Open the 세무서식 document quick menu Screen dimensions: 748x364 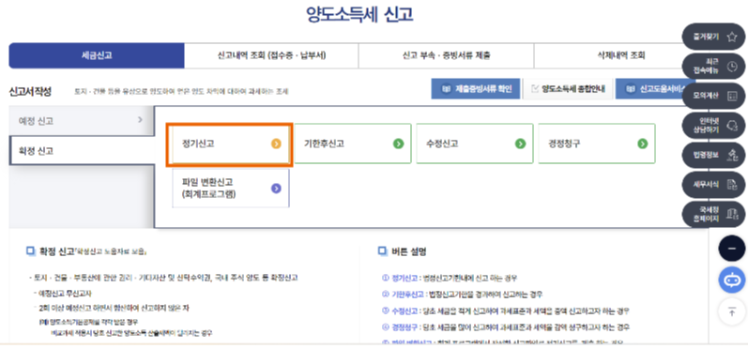click(x=713, y=184)
